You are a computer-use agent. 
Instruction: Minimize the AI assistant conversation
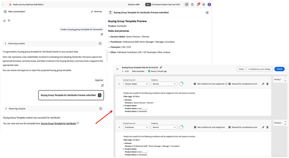click(96, 12)
